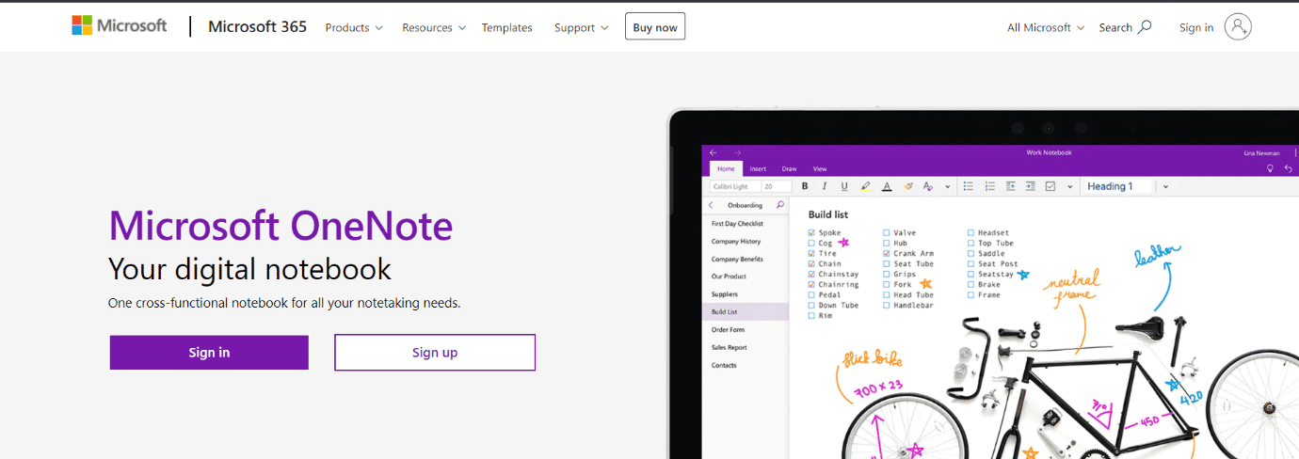The image size is (1299, 459).
Task: Click the Sign up button
Action: (435, 353)
